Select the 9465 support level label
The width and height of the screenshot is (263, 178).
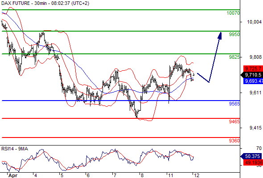coord(234,121)
